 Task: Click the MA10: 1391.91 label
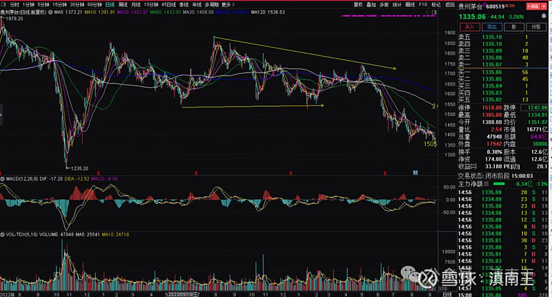[99, 12]
